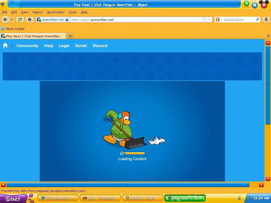The image size is (271, 203).
Task: Open the Community page link
Action: point(27,45)
